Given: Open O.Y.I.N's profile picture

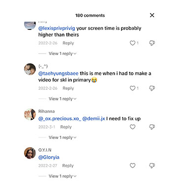Looking at the screenshot, I should [30, 153].
